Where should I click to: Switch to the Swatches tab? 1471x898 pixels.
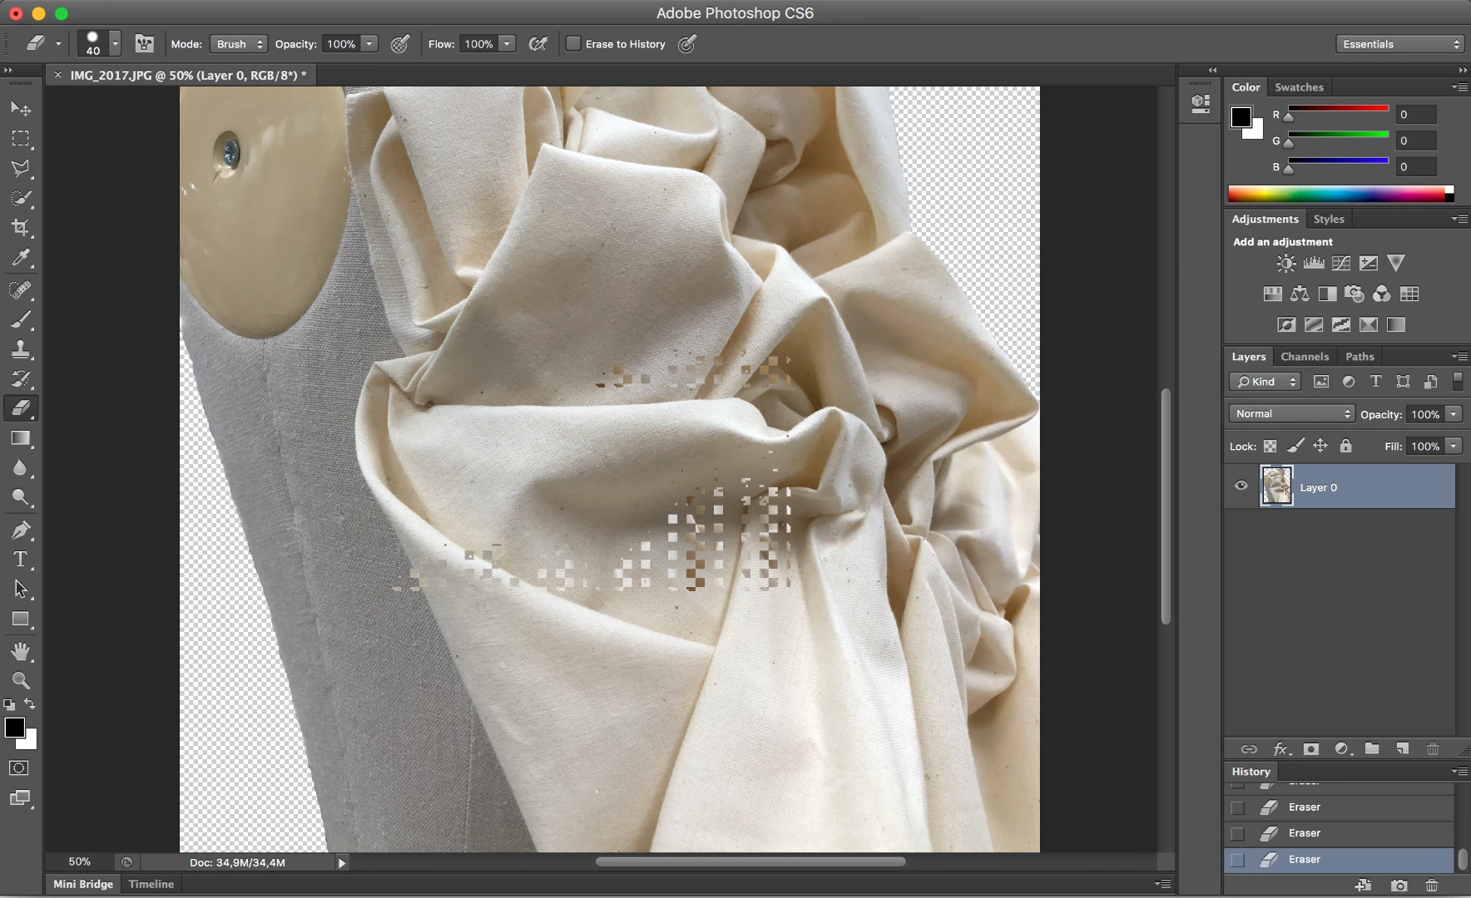coord(1299,86)
